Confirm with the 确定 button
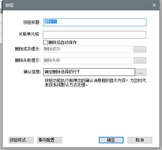 (x=111, y=140)
